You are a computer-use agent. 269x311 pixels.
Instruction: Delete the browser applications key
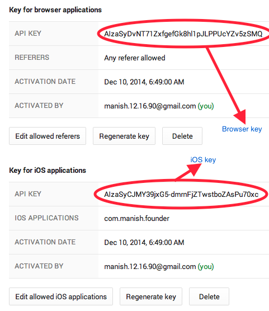[x=182, y=136]
